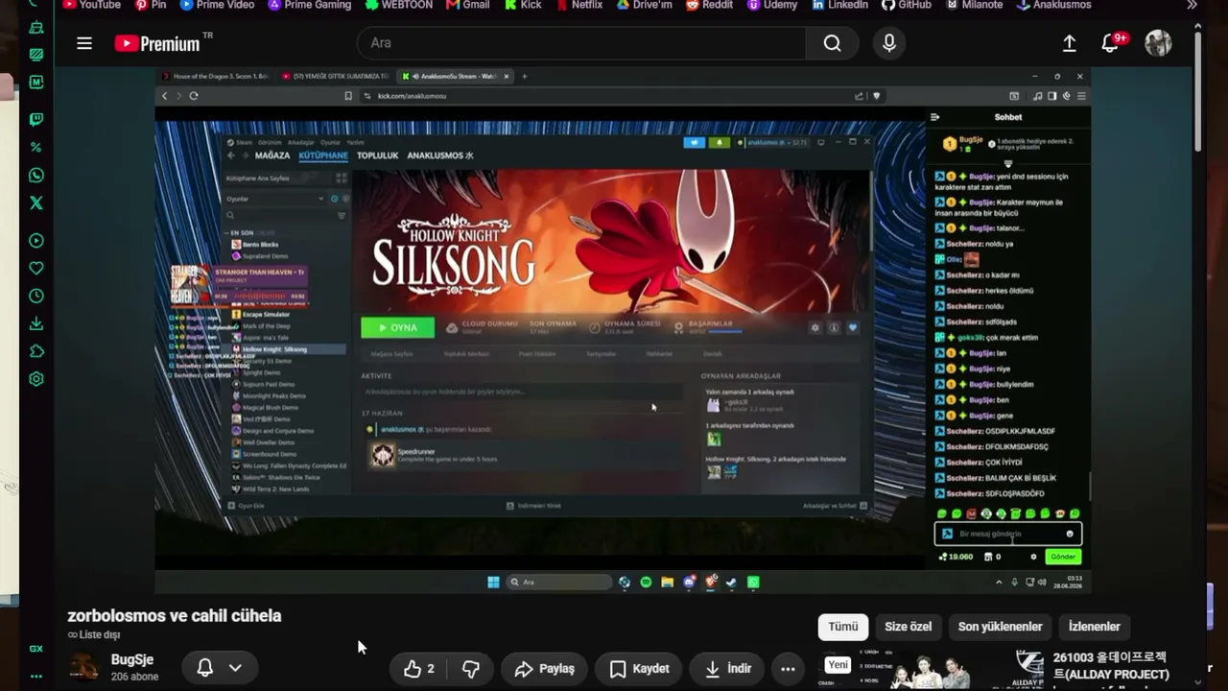Open the X (Twitter) sidebar panel

tap(36, 203)
